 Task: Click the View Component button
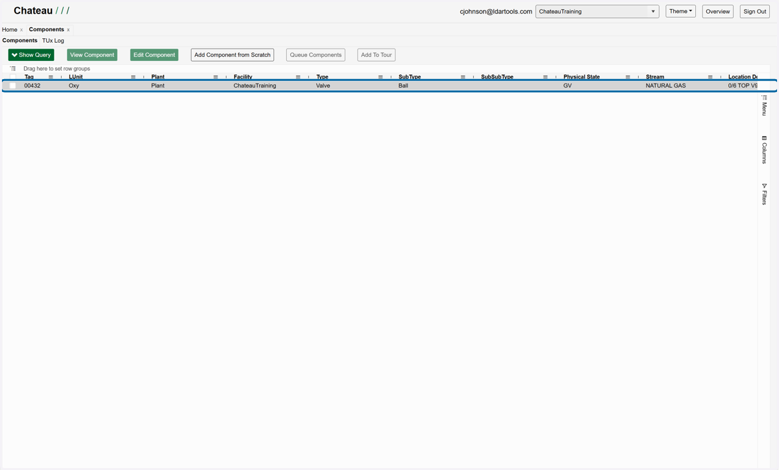(x=92, y=55)
